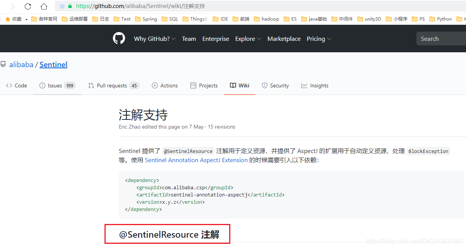Switch to the Actions tab
The height and width of the screenshot is (248, 466).
[x=165, y=85]
